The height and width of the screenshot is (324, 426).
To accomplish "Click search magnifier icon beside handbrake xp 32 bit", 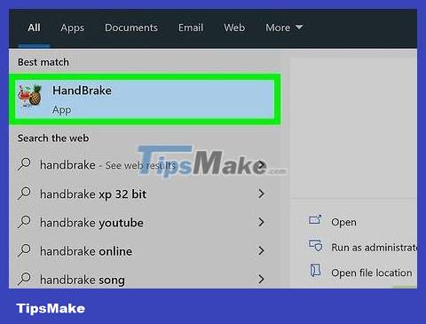I will point(24,194).
